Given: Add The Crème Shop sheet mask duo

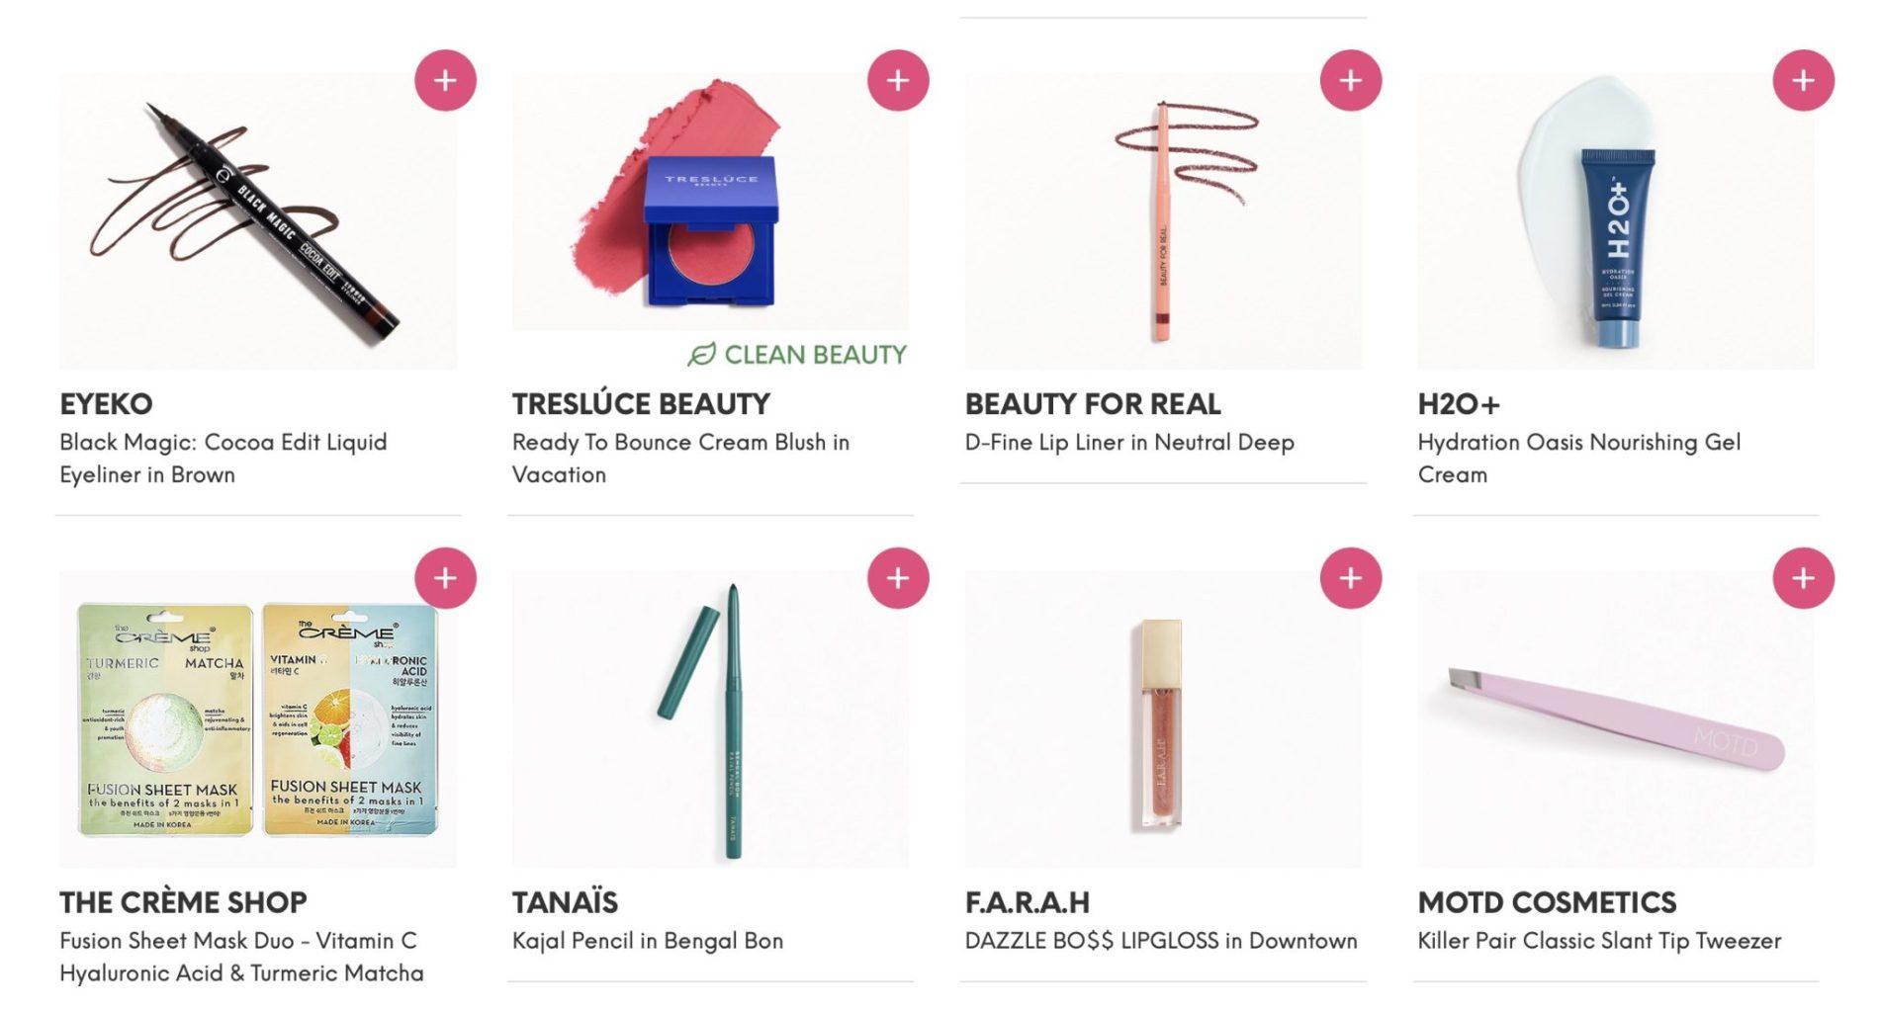Looking at the screenshot, I should coord(445,578).
